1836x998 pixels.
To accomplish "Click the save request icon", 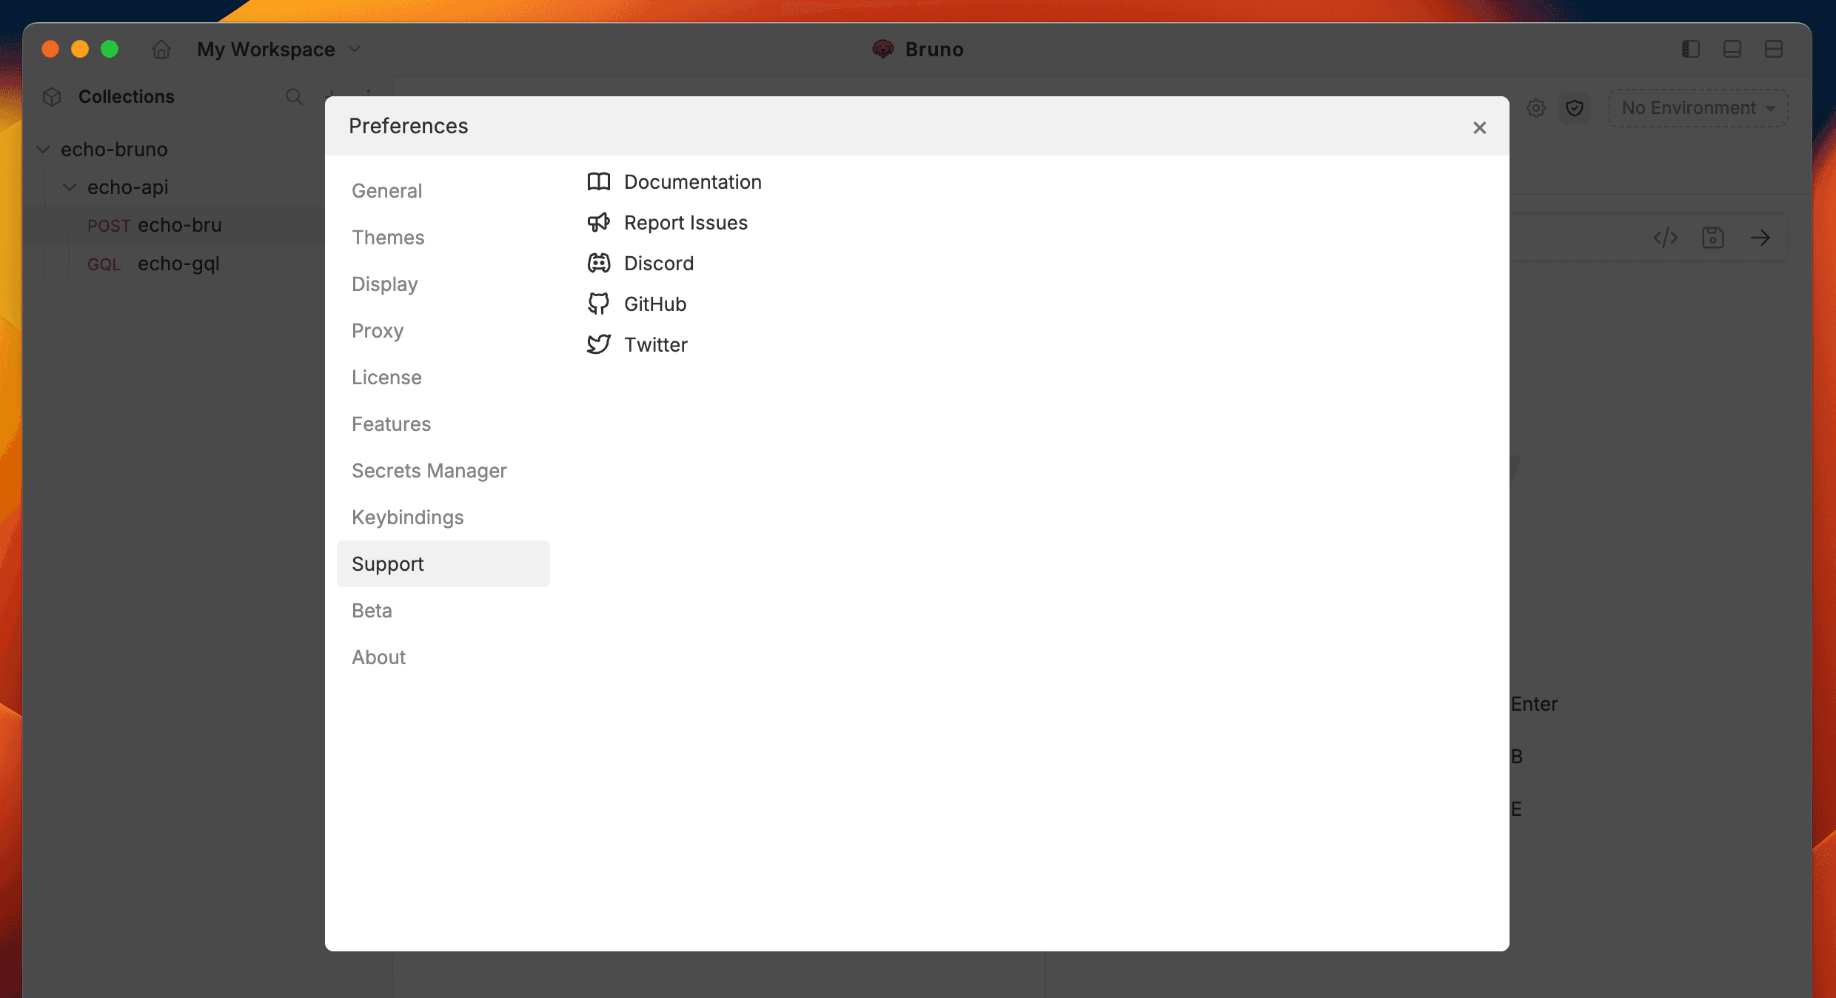I will click(1713, 238).
